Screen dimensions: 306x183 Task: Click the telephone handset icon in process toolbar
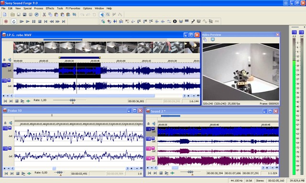(193, 21)
